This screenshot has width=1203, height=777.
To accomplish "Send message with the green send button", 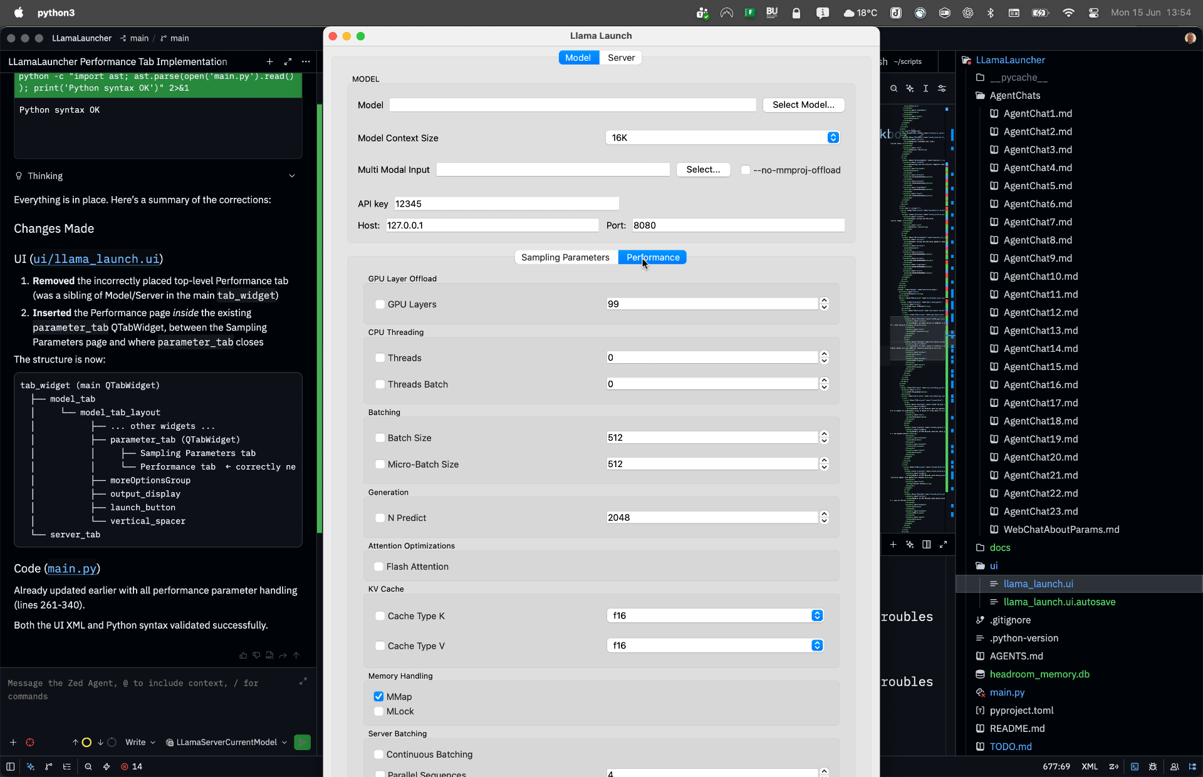I will coord(302,742).
